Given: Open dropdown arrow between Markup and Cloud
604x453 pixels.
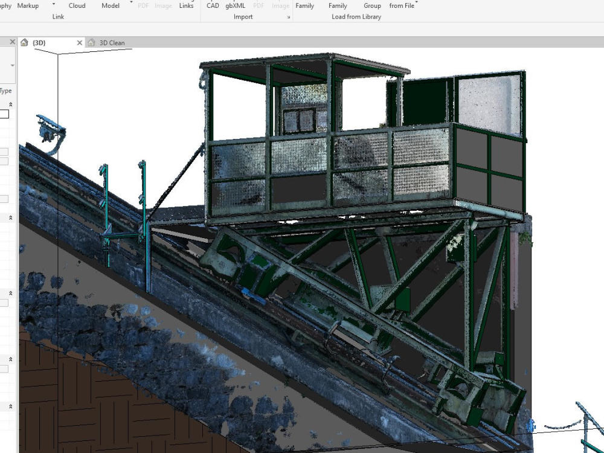Looking at the screenshot, I should point(54,4).
